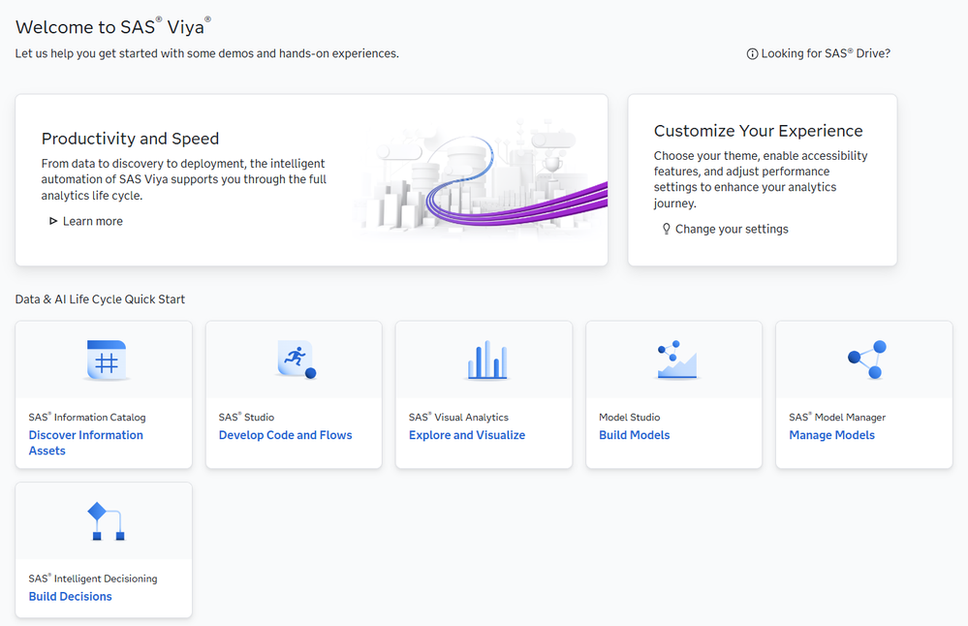The width and height of the screenshot is (968, 626).
Task: Click the Productivity and Speed heading
Action: (130, 139)
